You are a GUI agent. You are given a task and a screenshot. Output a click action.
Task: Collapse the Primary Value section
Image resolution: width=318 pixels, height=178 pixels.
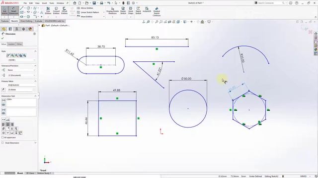[35, 81]
